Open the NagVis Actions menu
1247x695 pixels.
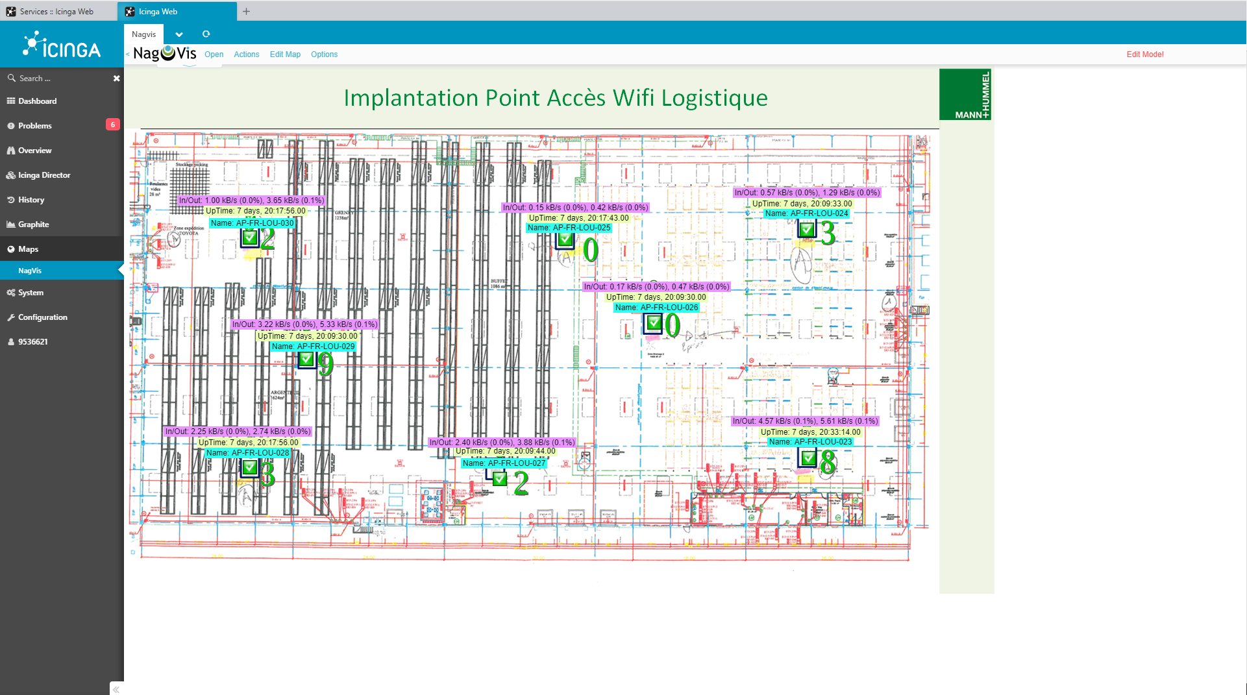point(246,55)
